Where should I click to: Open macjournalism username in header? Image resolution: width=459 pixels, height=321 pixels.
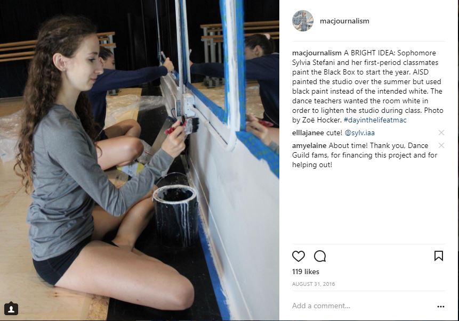344,21
